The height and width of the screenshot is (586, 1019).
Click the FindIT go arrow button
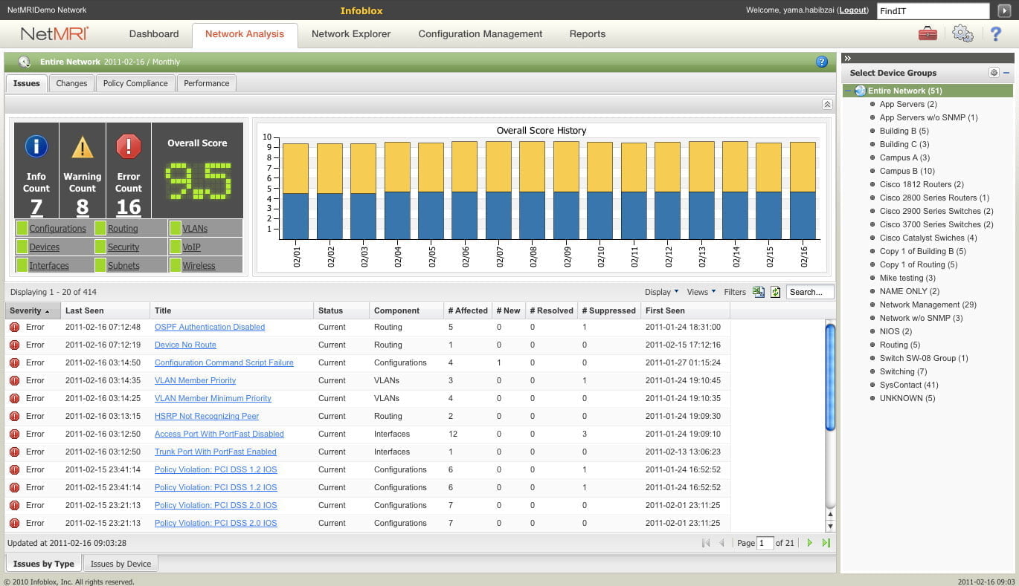pos(1004,10)
